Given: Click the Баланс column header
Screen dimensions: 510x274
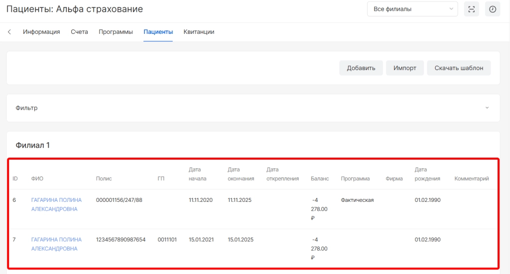Looking at the screenshot, I should click(x=320, y=179).
